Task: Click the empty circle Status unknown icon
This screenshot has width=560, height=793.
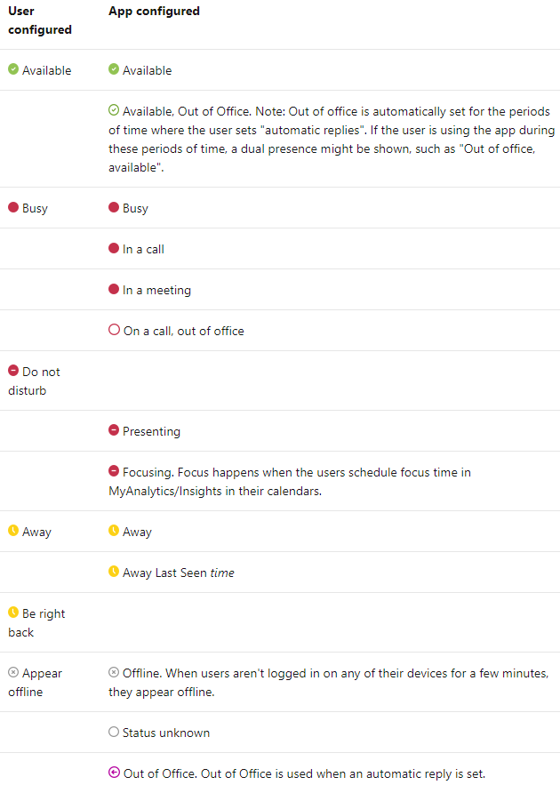Action: pos(114,732)
